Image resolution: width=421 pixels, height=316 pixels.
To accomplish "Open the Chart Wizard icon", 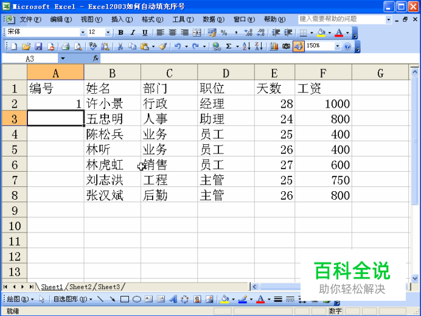I will pos(274,46).
